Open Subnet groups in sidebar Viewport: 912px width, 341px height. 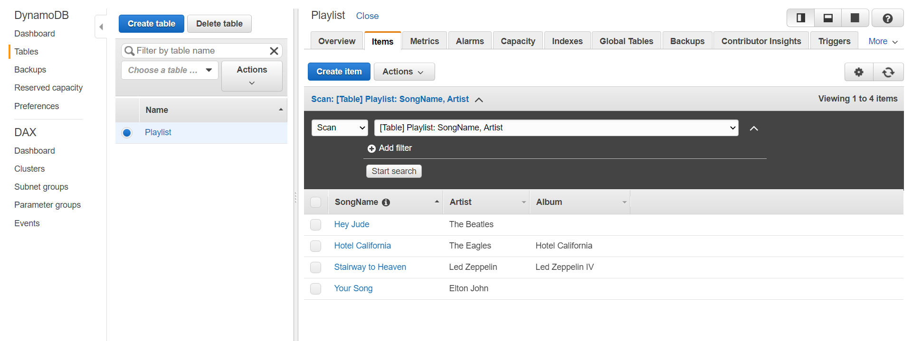click(41, 187)
